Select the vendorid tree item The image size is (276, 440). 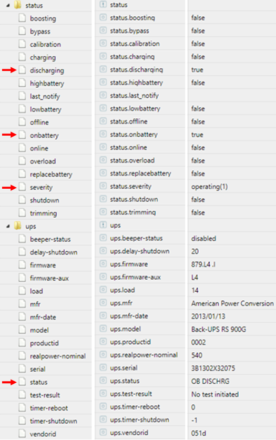pos(43,434)
